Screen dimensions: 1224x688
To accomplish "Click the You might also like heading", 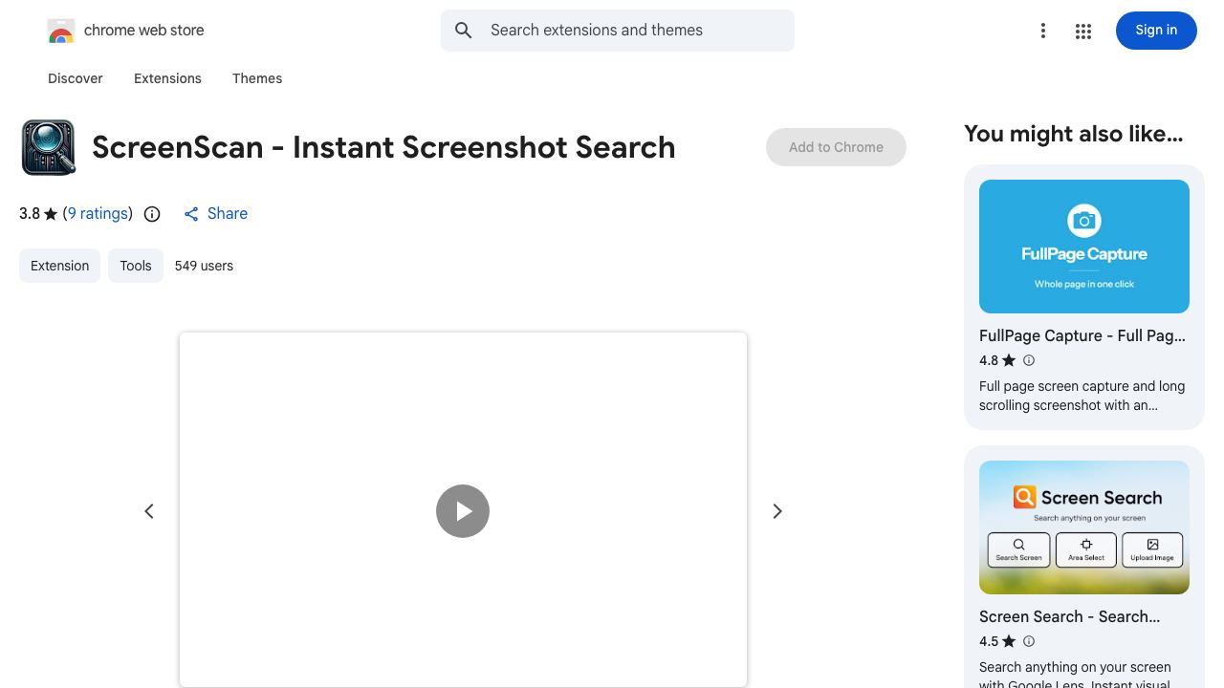I will coord(1074,134).
